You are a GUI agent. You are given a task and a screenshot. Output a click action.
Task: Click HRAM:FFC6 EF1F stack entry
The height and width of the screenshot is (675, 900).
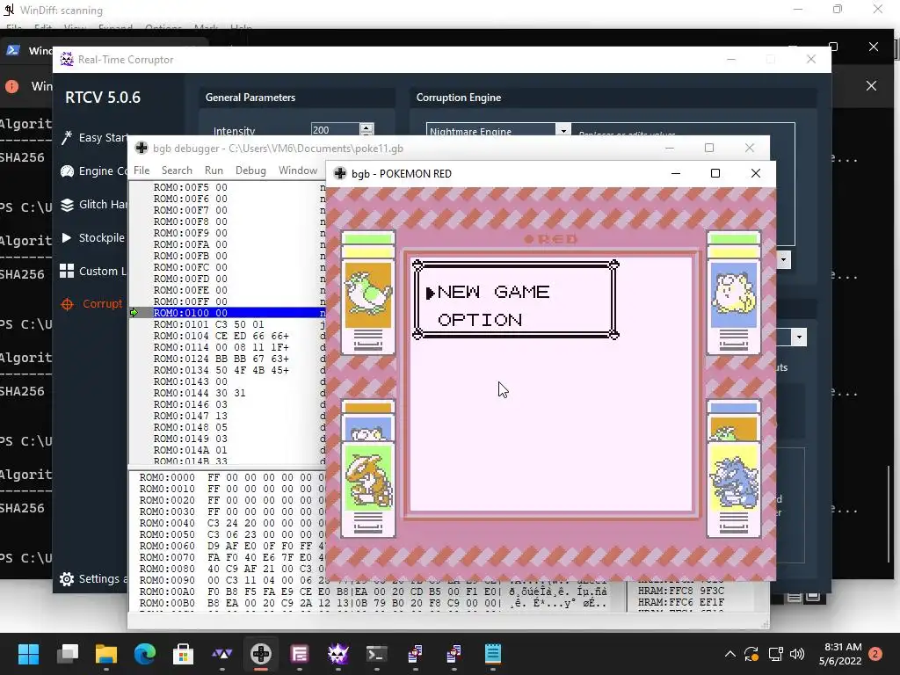pyautogui.click(x=681, y=602)
